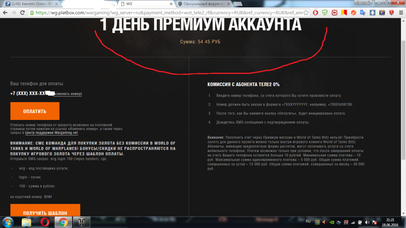Click the browser Back arrow
The height and width of the screenshot is (228, 406).
pyautogui.click(x=5, y=12)
